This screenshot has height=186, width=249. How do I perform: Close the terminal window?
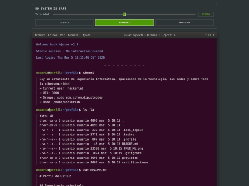click(x=213, y=35)
